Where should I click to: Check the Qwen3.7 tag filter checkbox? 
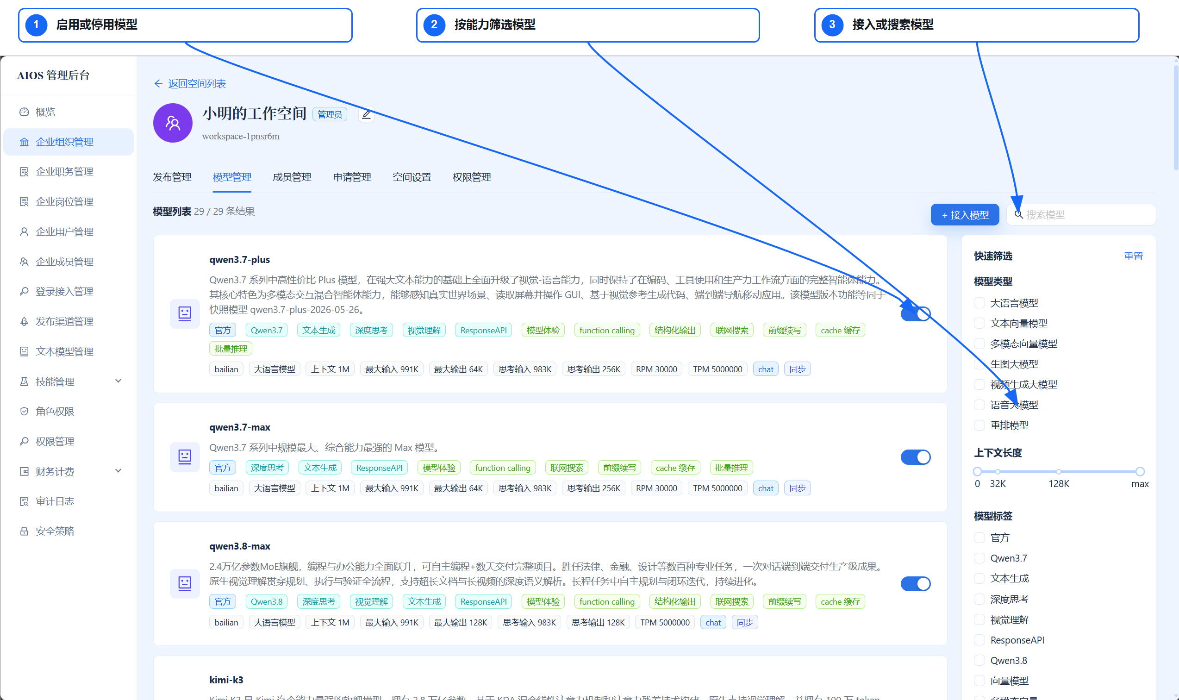(979, 558)
